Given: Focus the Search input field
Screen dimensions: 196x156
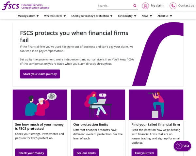Looking at the screenshot, I should click(x=114, y=6).
